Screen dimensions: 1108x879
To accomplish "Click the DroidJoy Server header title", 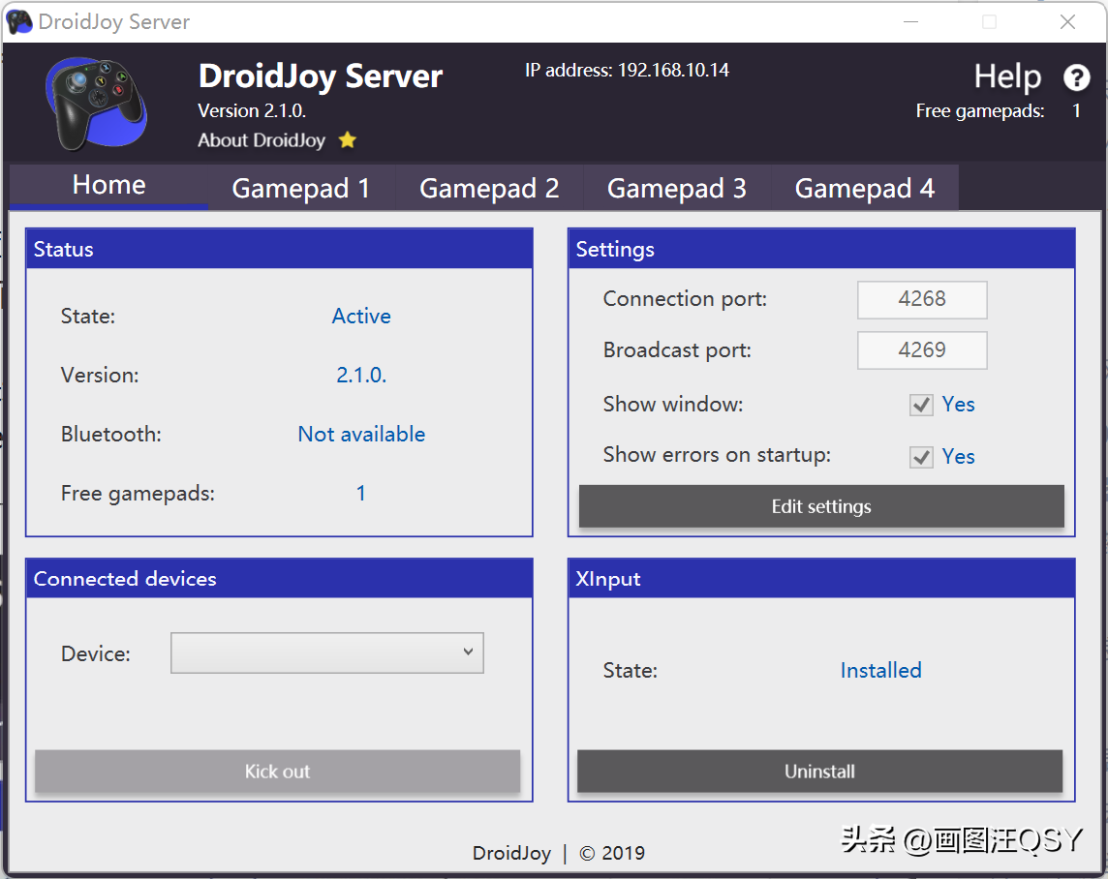I will click(321, 76).
